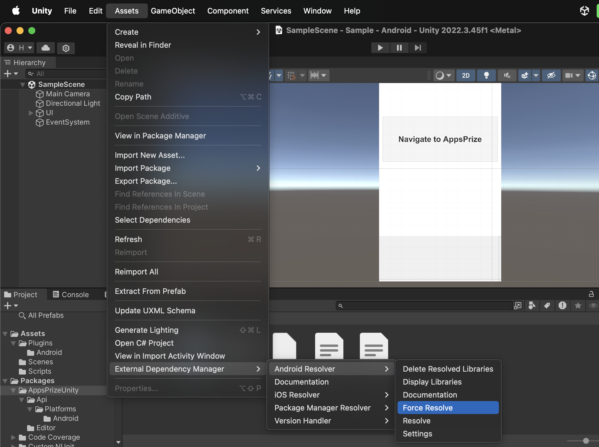Click the Step frame button
599x447 pixels.
[418, 48]
